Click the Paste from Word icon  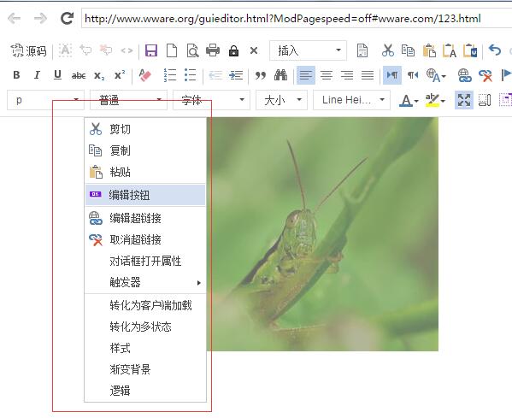[x=470, y=50]
